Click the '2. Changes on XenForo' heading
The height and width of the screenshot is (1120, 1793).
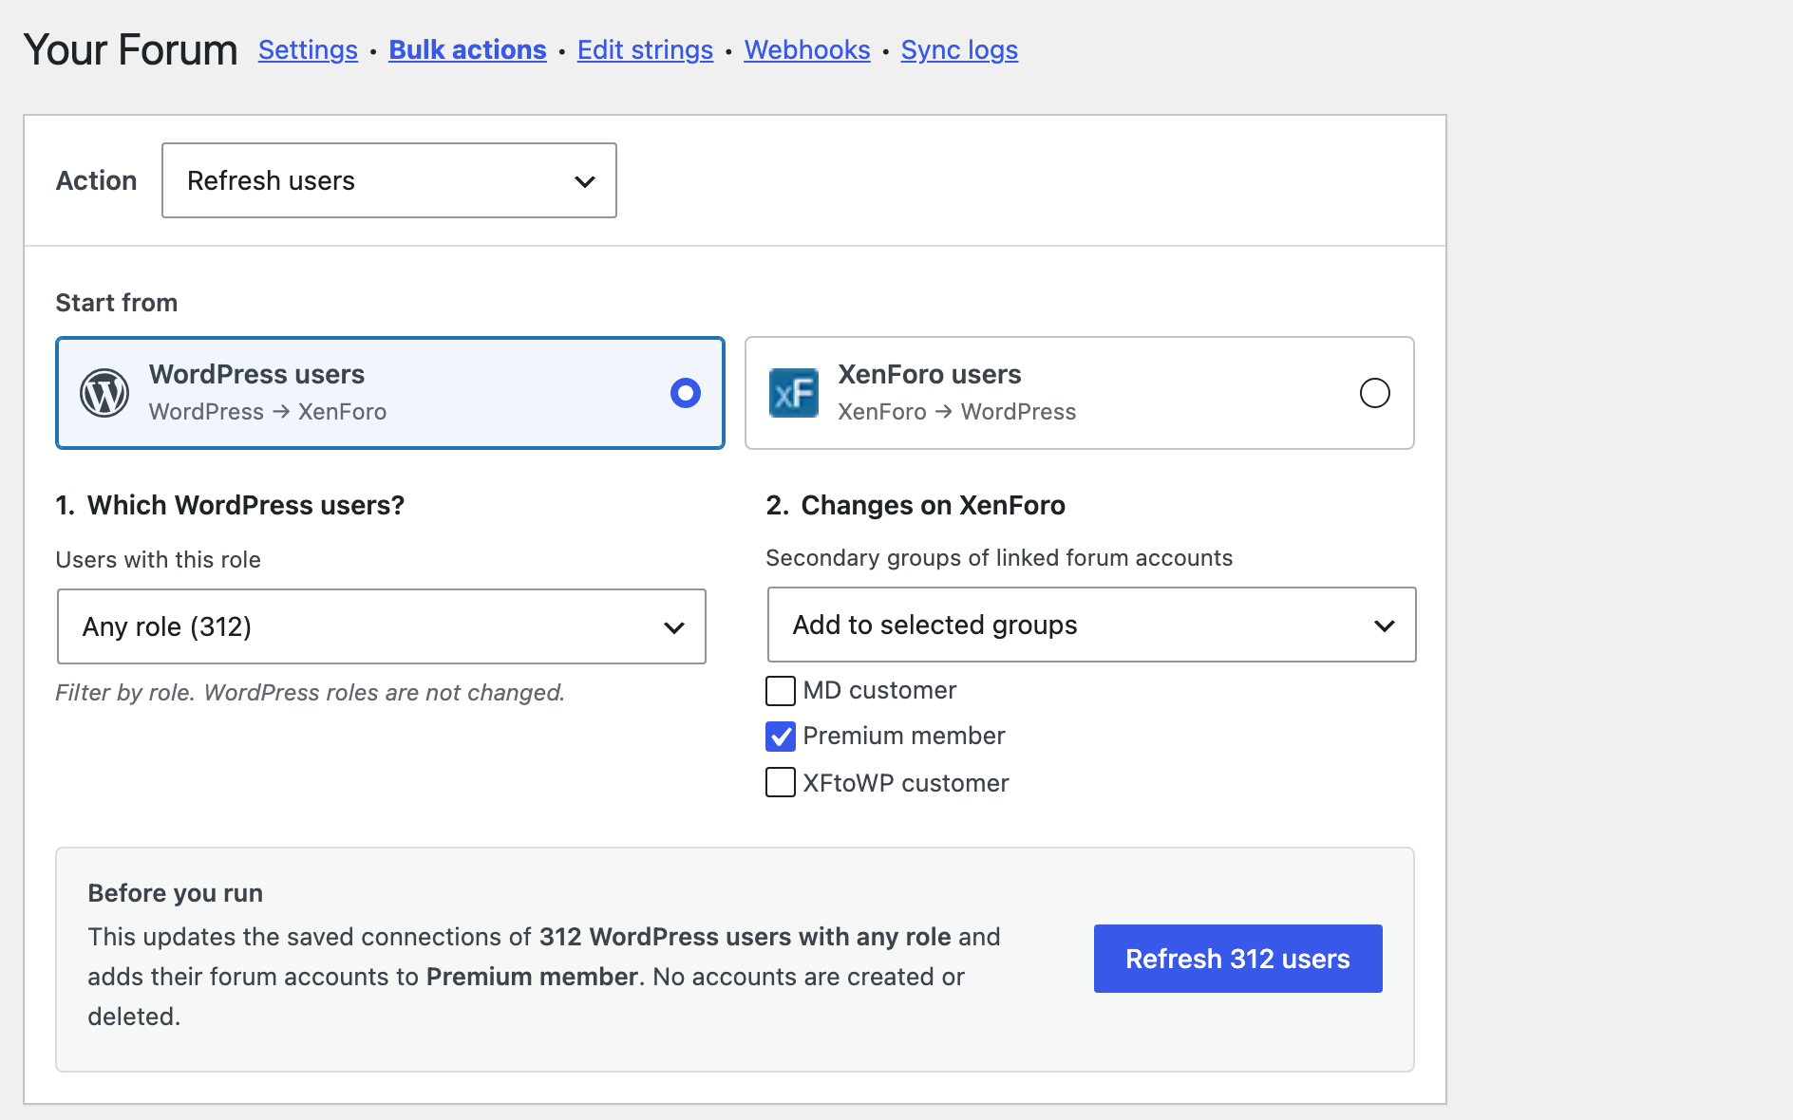click(x=915, y=505)
